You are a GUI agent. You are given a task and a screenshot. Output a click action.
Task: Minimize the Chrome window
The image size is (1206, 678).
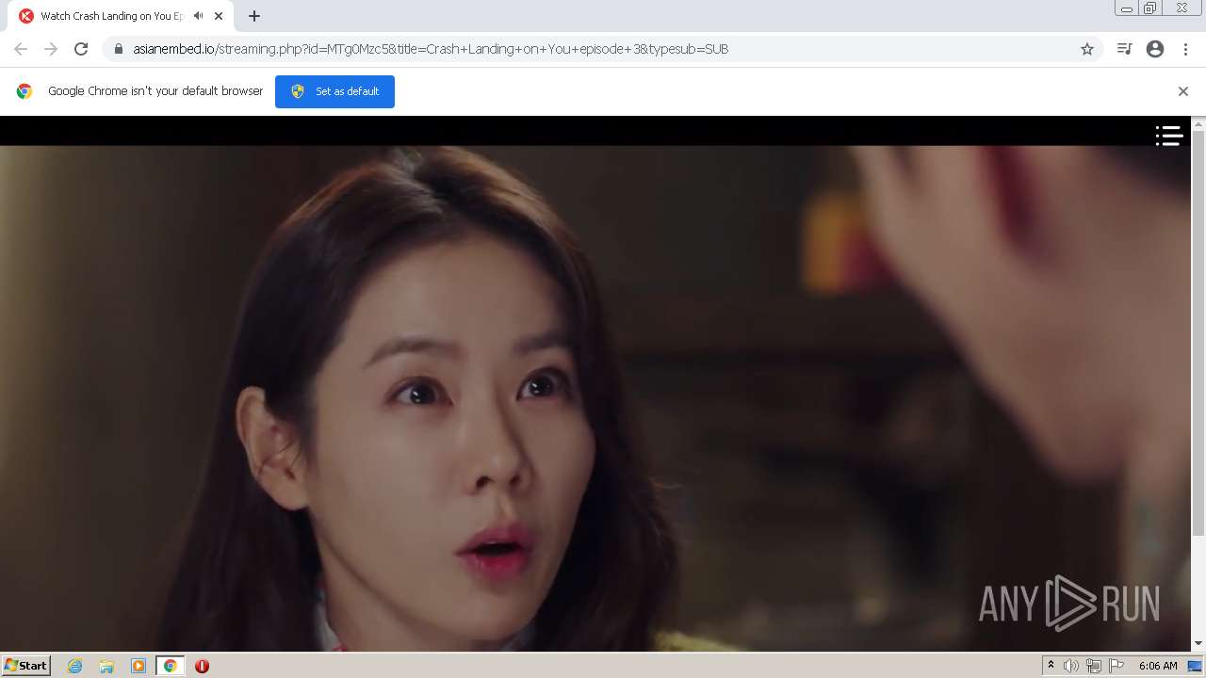1127,8
